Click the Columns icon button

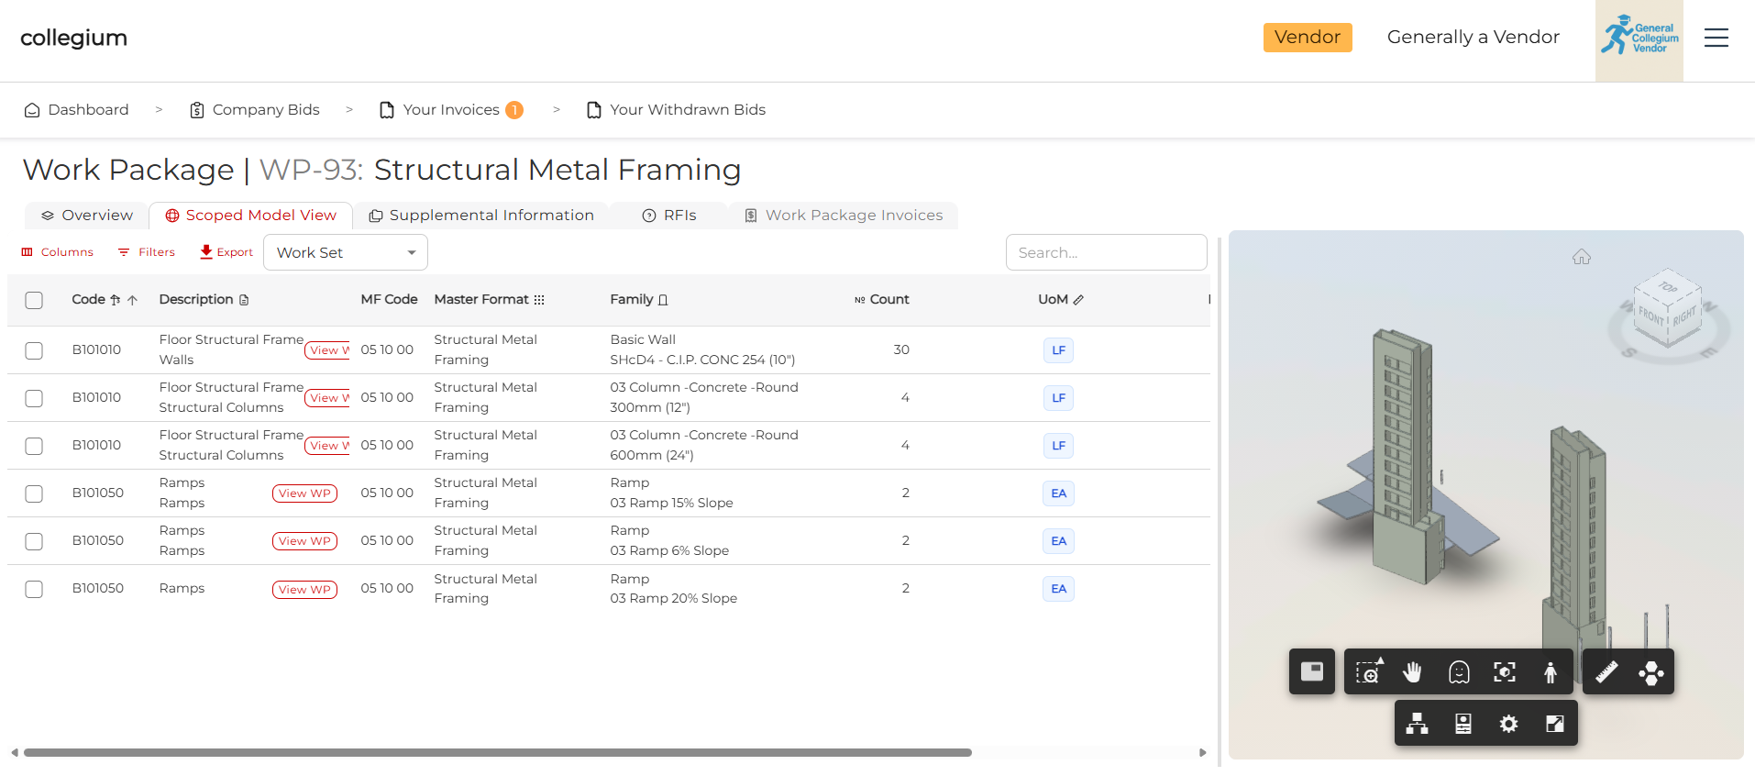pyautogui.click(x=58, y=252)
